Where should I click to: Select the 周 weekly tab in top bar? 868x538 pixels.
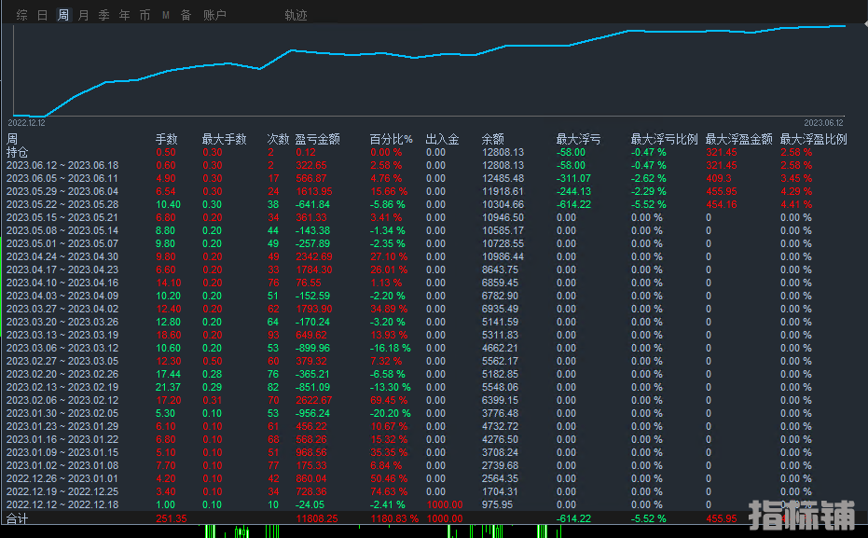tap(63, 15)
